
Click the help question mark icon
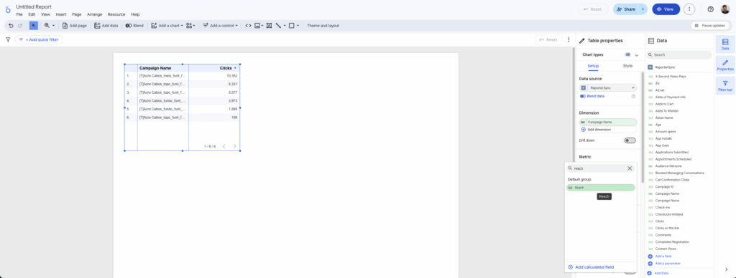pos(710,9)
